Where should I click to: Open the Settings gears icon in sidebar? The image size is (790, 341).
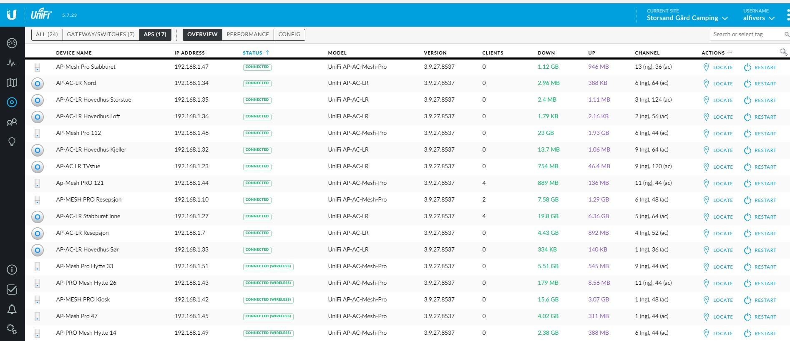(12, 329)
